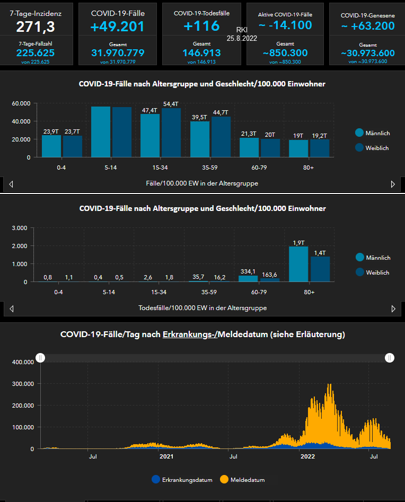
Task: Click right arrow in Fälle/100.000 EW panel
Action: (x=393, y=184)
